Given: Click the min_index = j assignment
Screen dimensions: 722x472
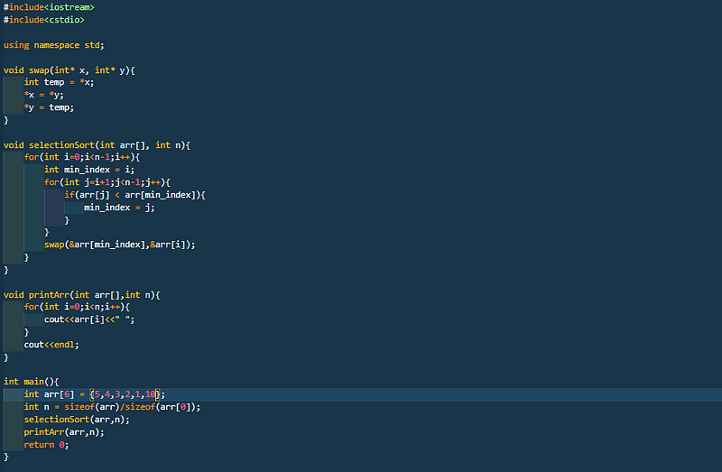Looking at the screenshot, I should pos(119,208).
